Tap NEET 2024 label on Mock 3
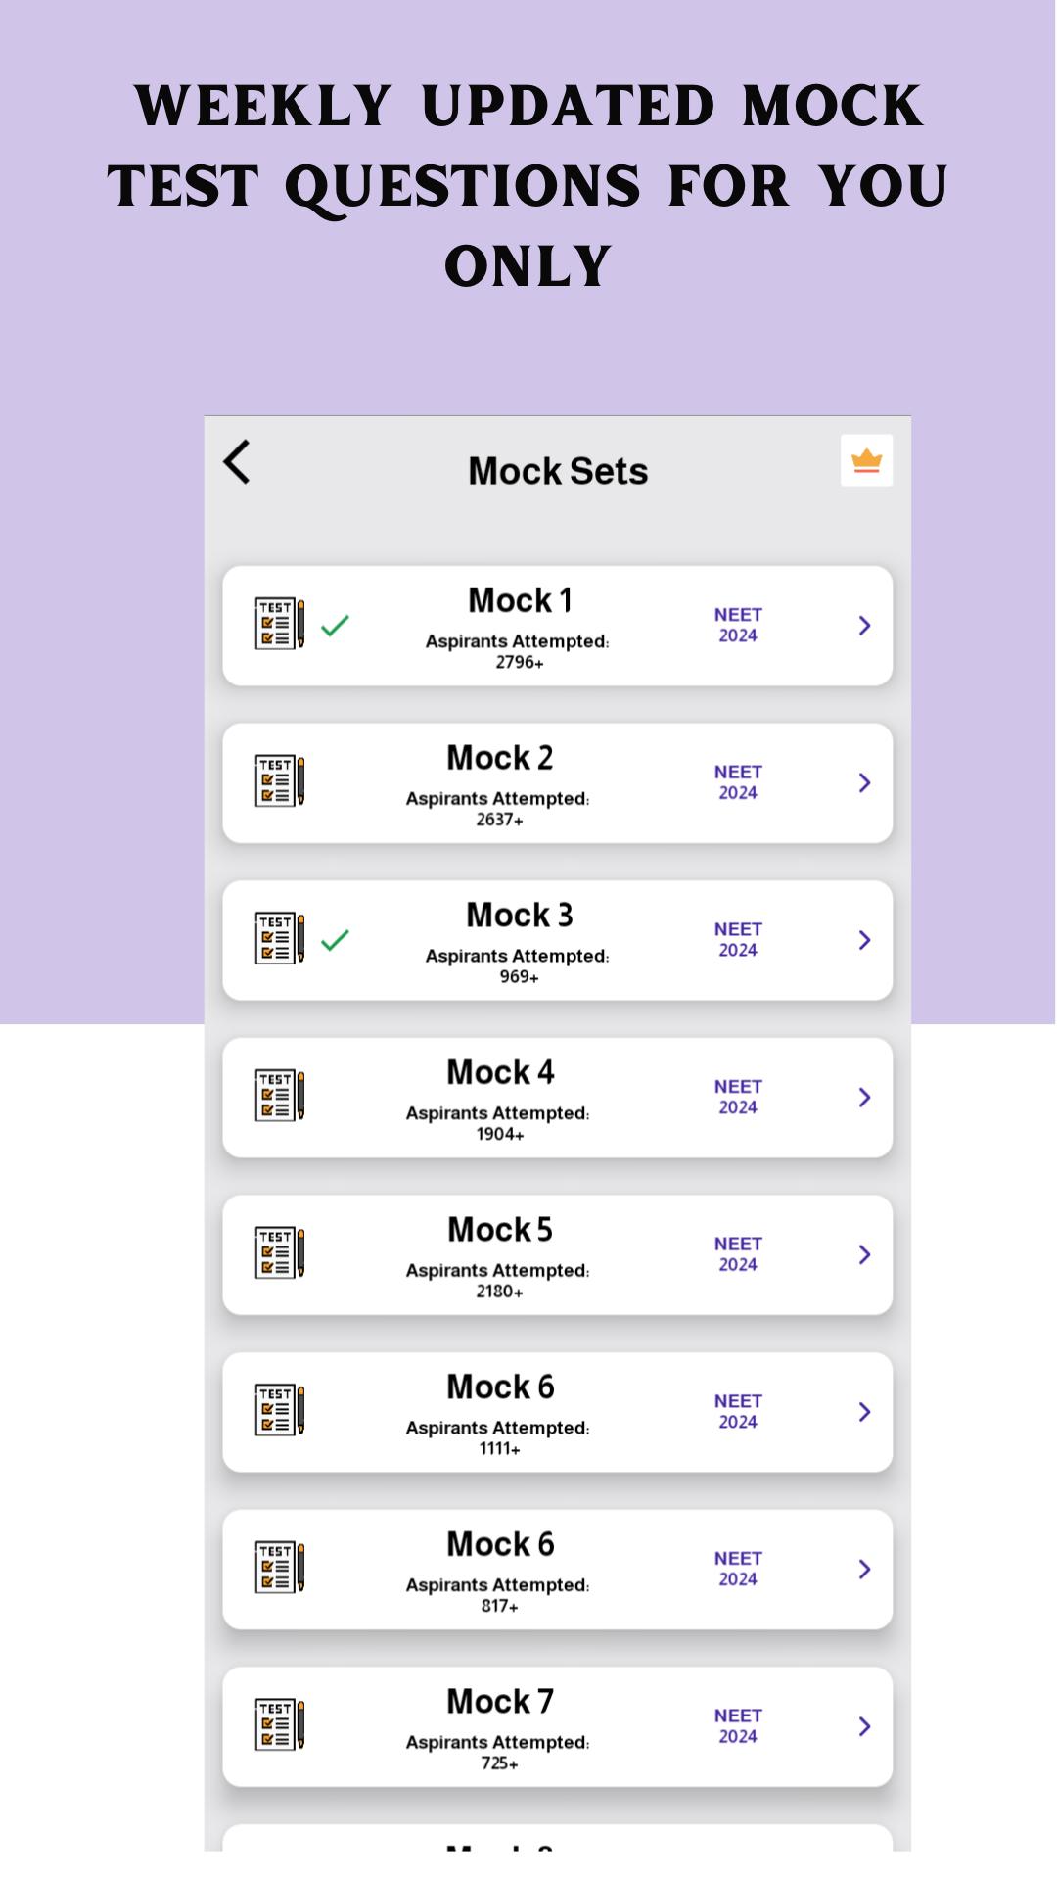The height and width of the screenshot is (1880, 1057). coord(738,940)
